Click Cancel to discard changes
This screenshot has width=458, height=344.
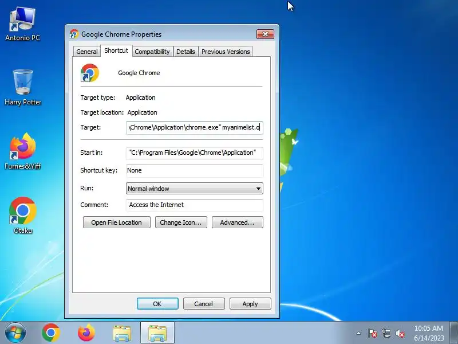click(204, 304)
